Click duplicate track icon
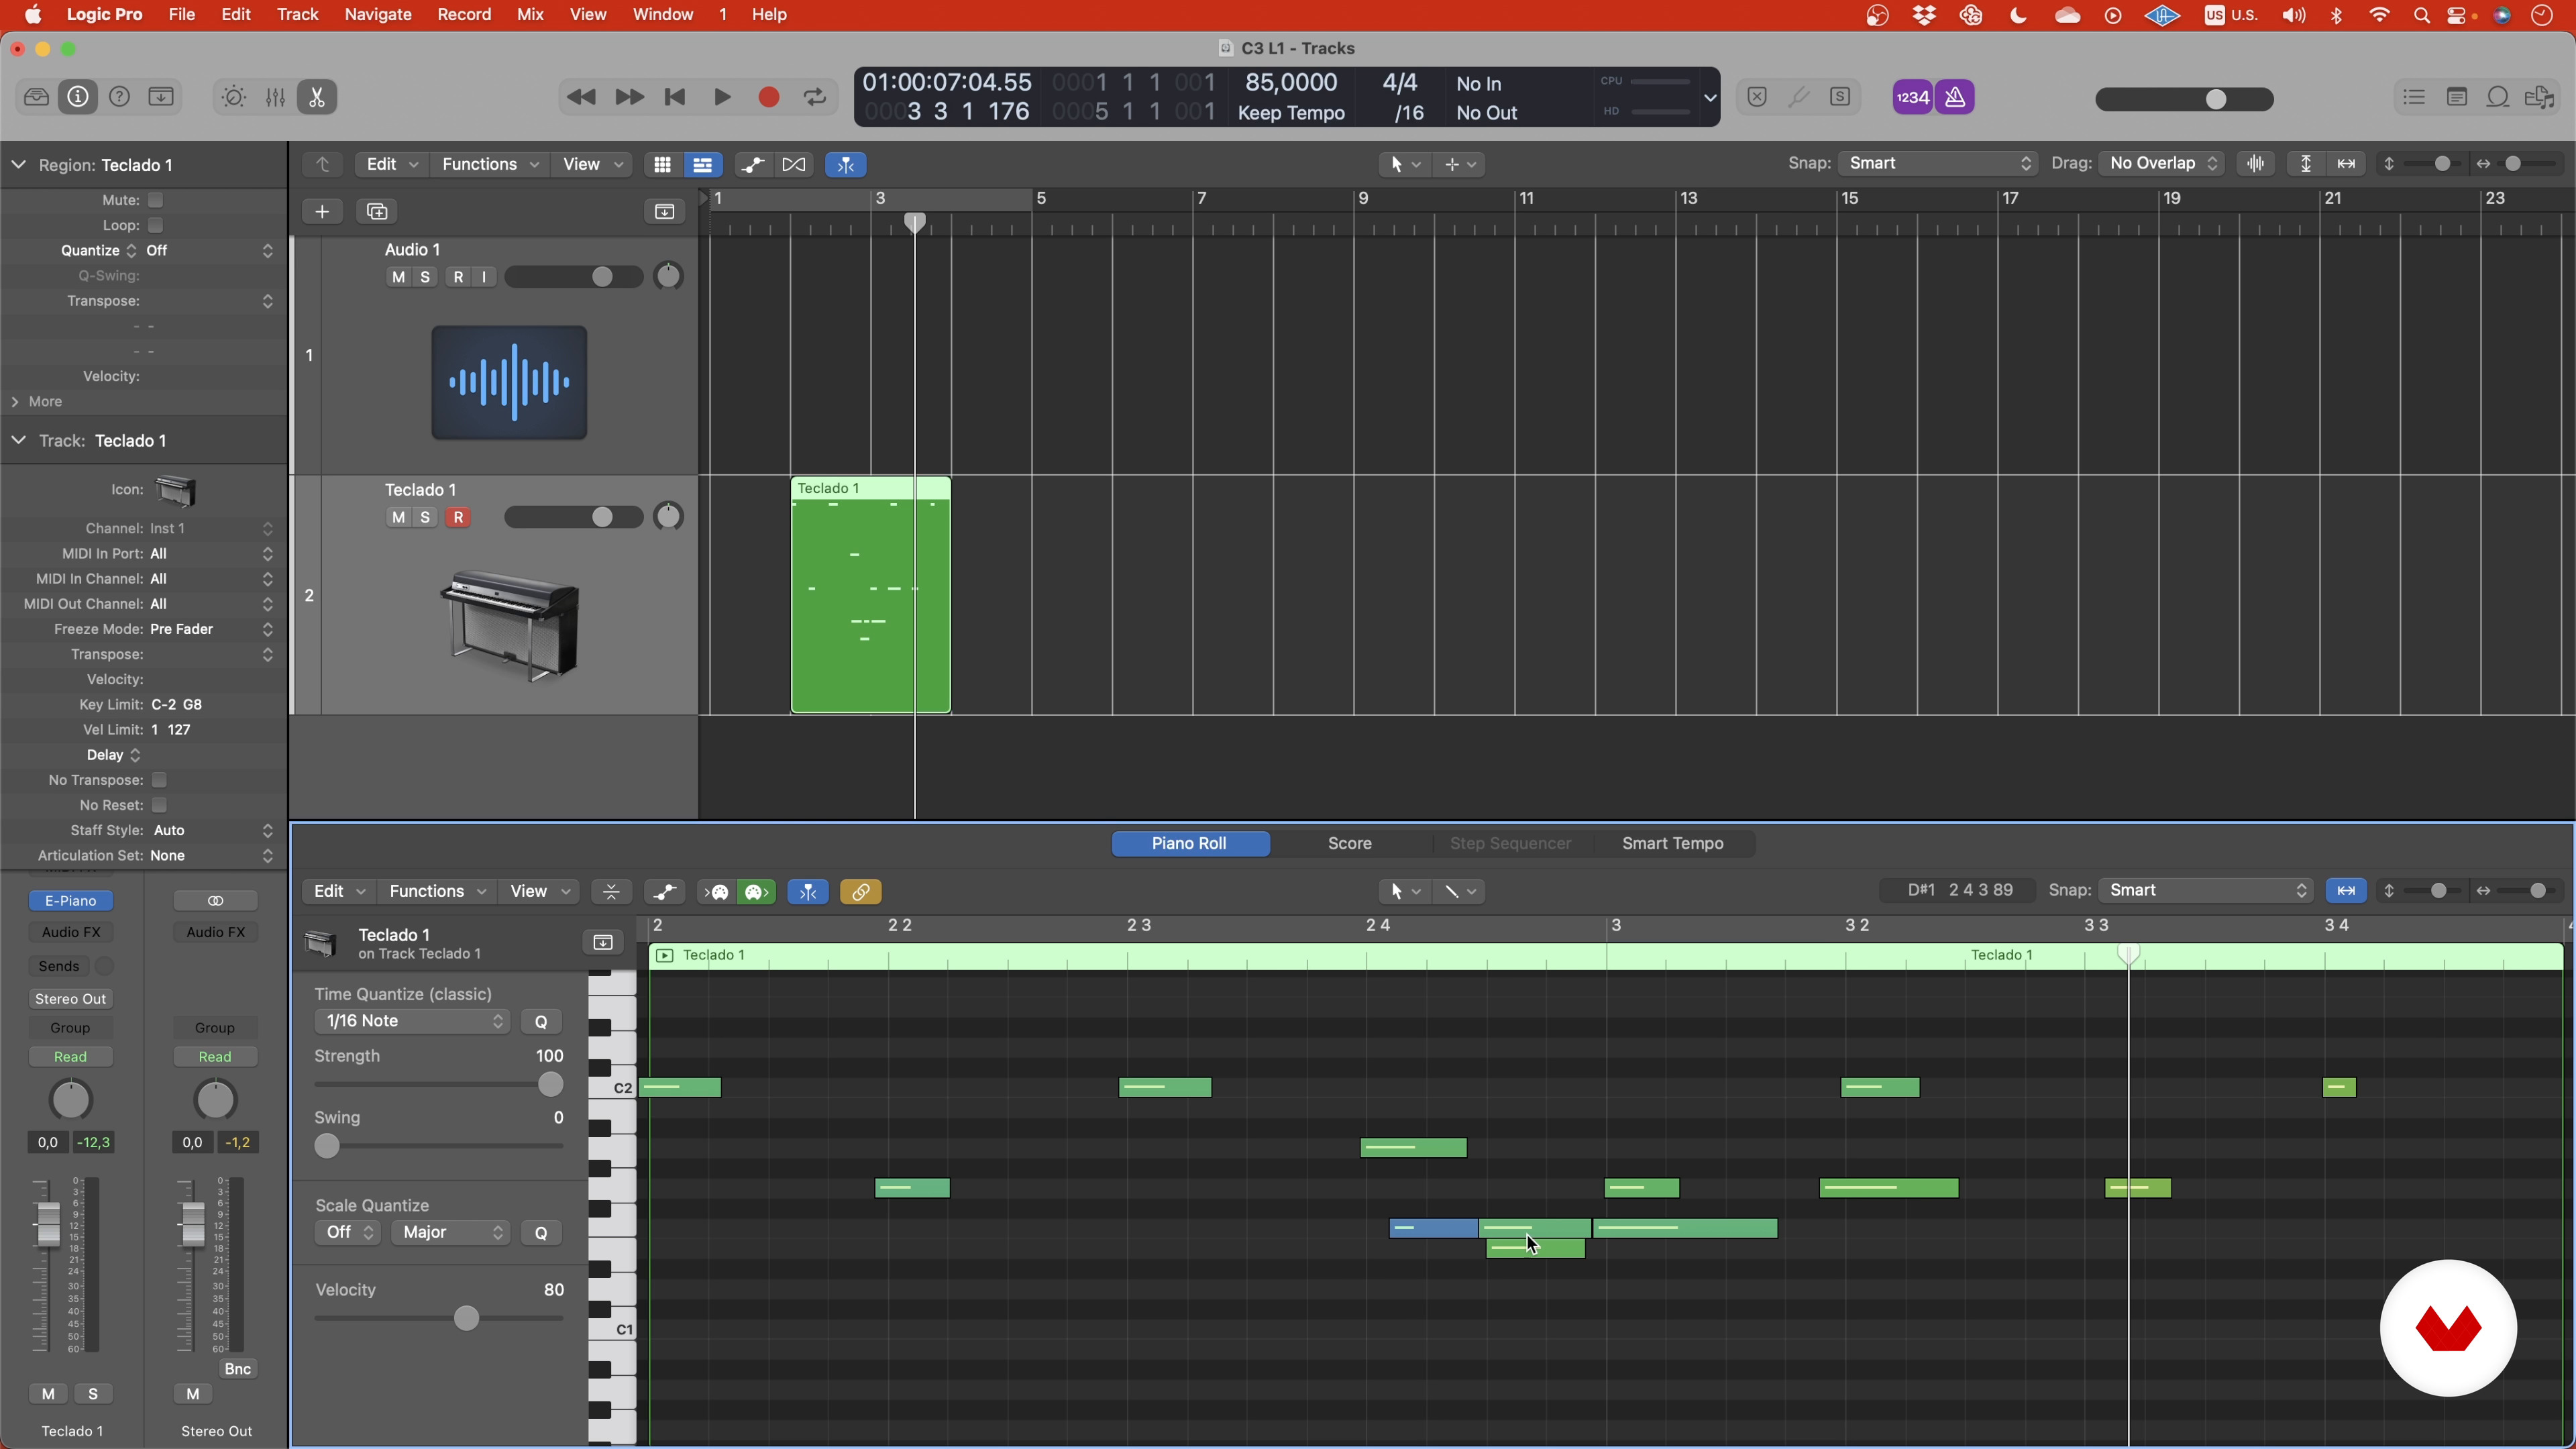 click(377, 211)
